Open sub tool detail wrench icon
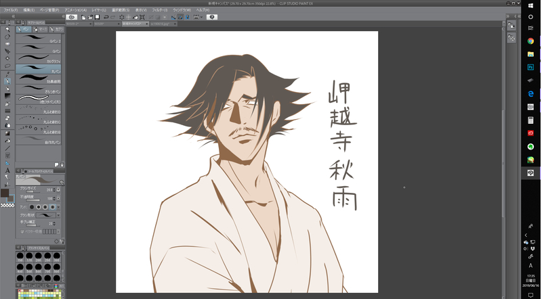This screenshot has width=542, height=299. click(x=62, y=241)
